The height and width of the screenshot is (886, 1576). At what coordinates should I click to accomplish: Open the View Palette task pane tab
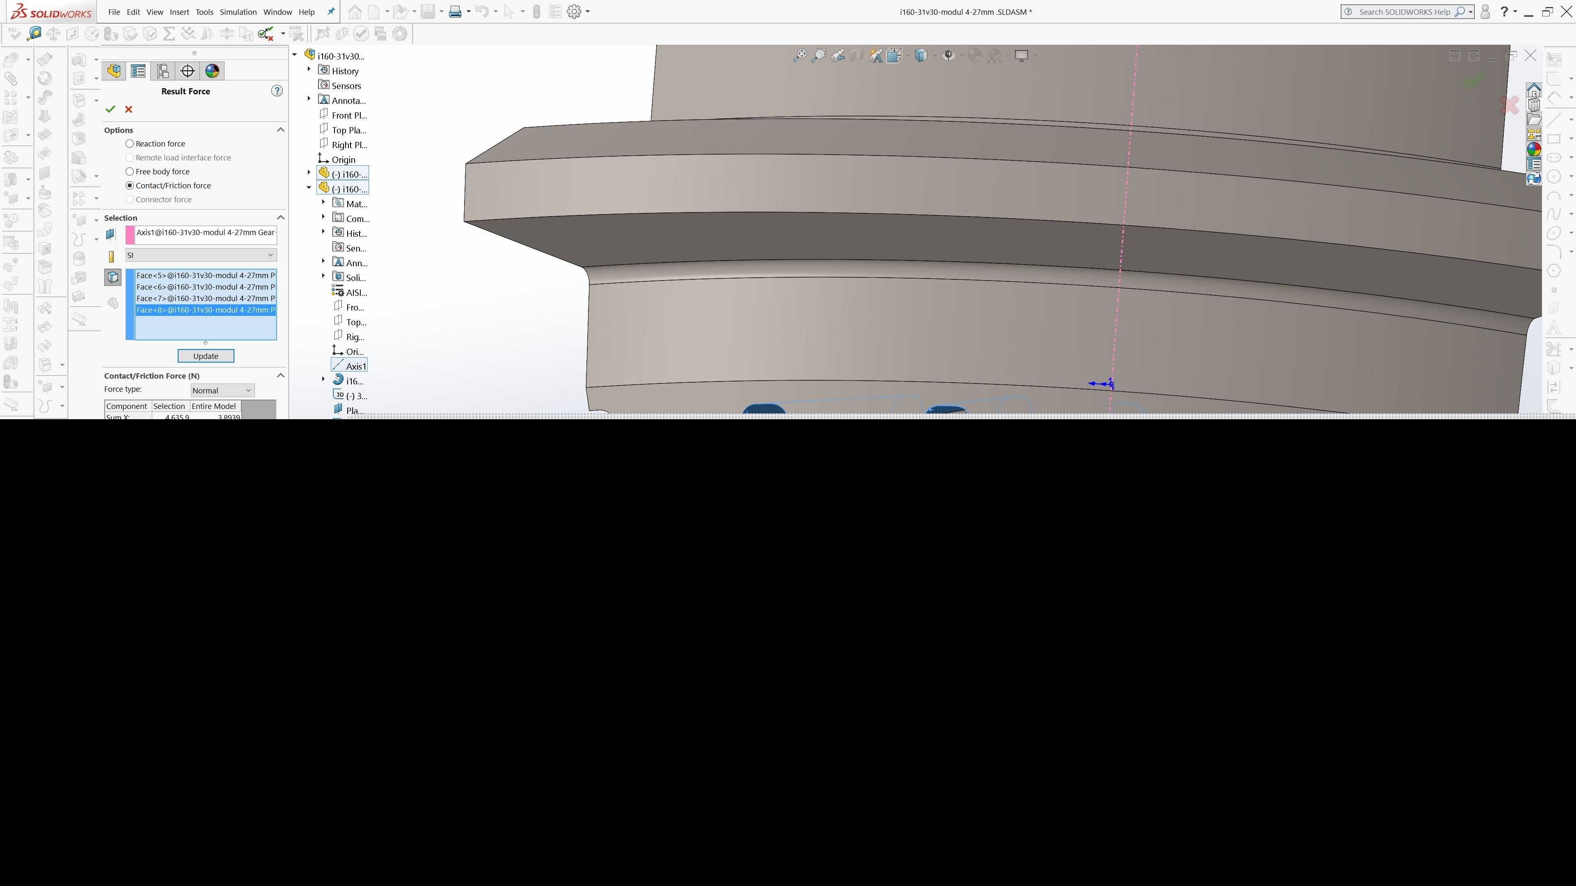(1534, 135)
